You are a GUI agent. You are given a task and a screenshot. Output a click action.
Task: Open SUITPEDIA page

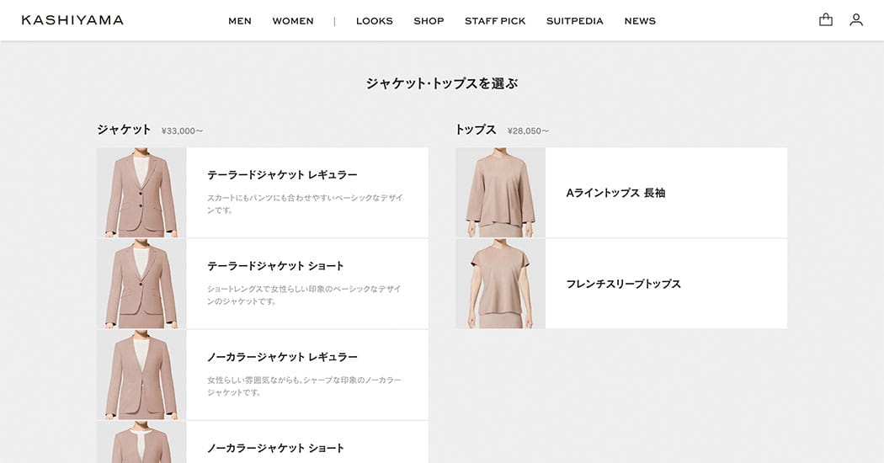tap(574, 21)
